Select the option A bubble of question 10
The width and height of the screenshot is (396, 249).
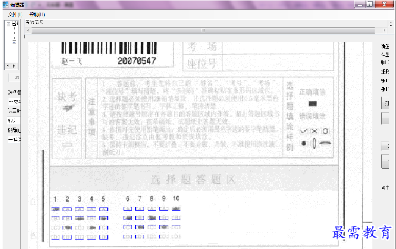(176, 209)
